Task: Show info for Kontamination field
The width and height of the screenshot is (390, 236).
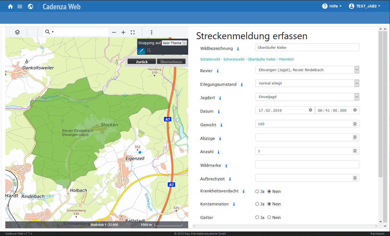Action: click(234, 204)
